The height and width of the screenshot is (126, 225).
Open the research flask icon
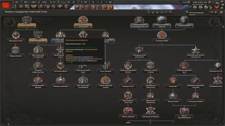coord(27,7)
